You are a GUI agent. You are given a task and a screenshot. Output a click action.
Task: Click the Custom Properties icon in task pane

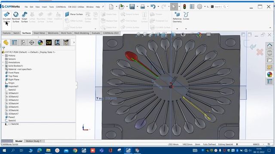point(269,82)
